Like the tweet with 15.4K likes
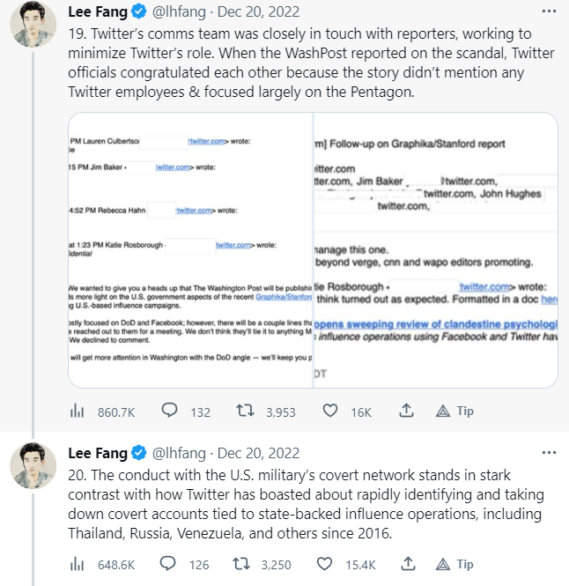 click(x=331, y=564)
